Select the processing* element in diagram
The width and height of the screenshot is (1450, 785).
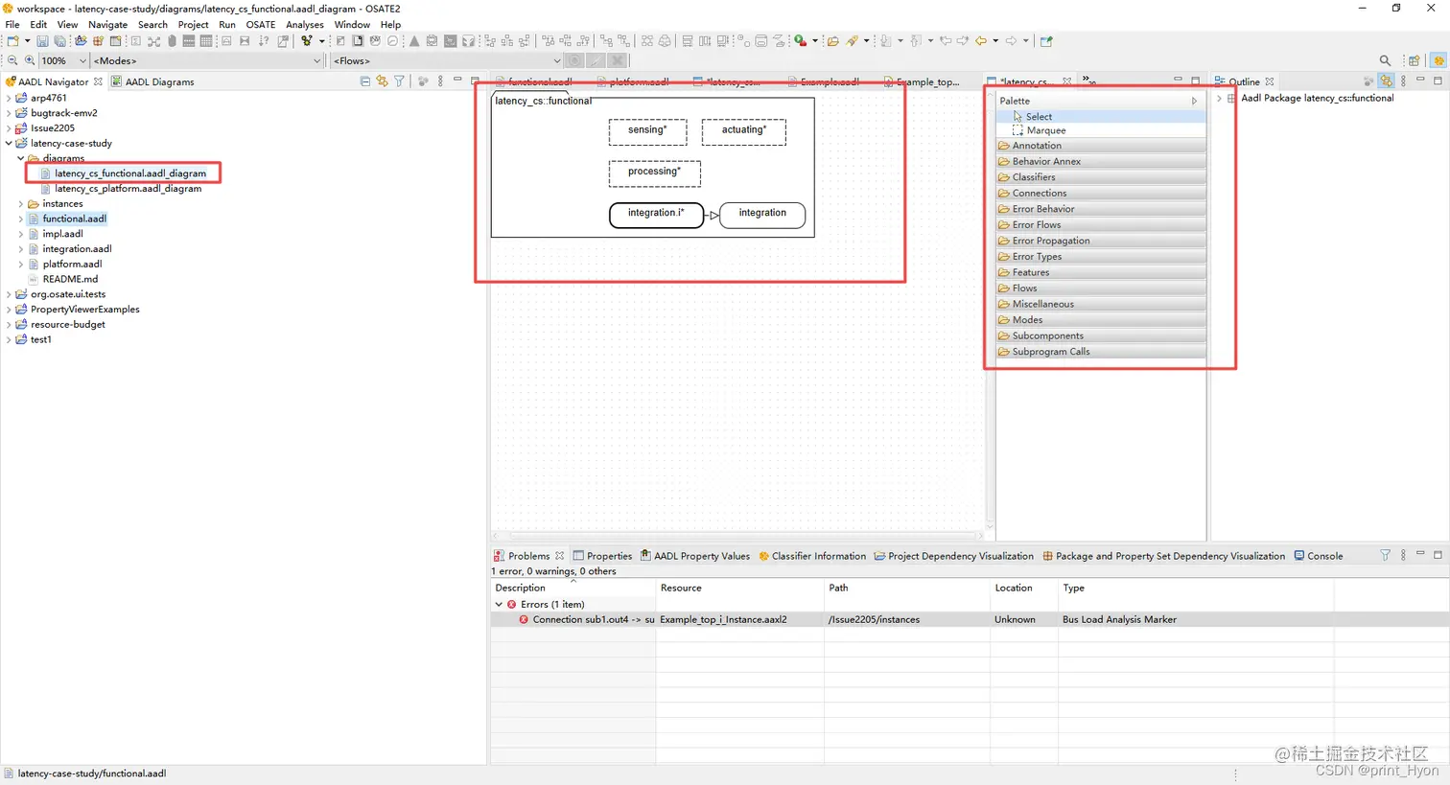click(654, 173)
